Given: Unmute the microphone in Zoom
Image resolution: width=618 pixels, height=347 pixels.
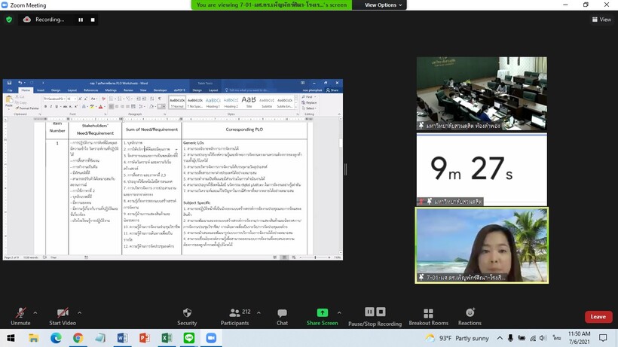Looking at the screenshot, I should pyautogui.click(x=20, y=315).
